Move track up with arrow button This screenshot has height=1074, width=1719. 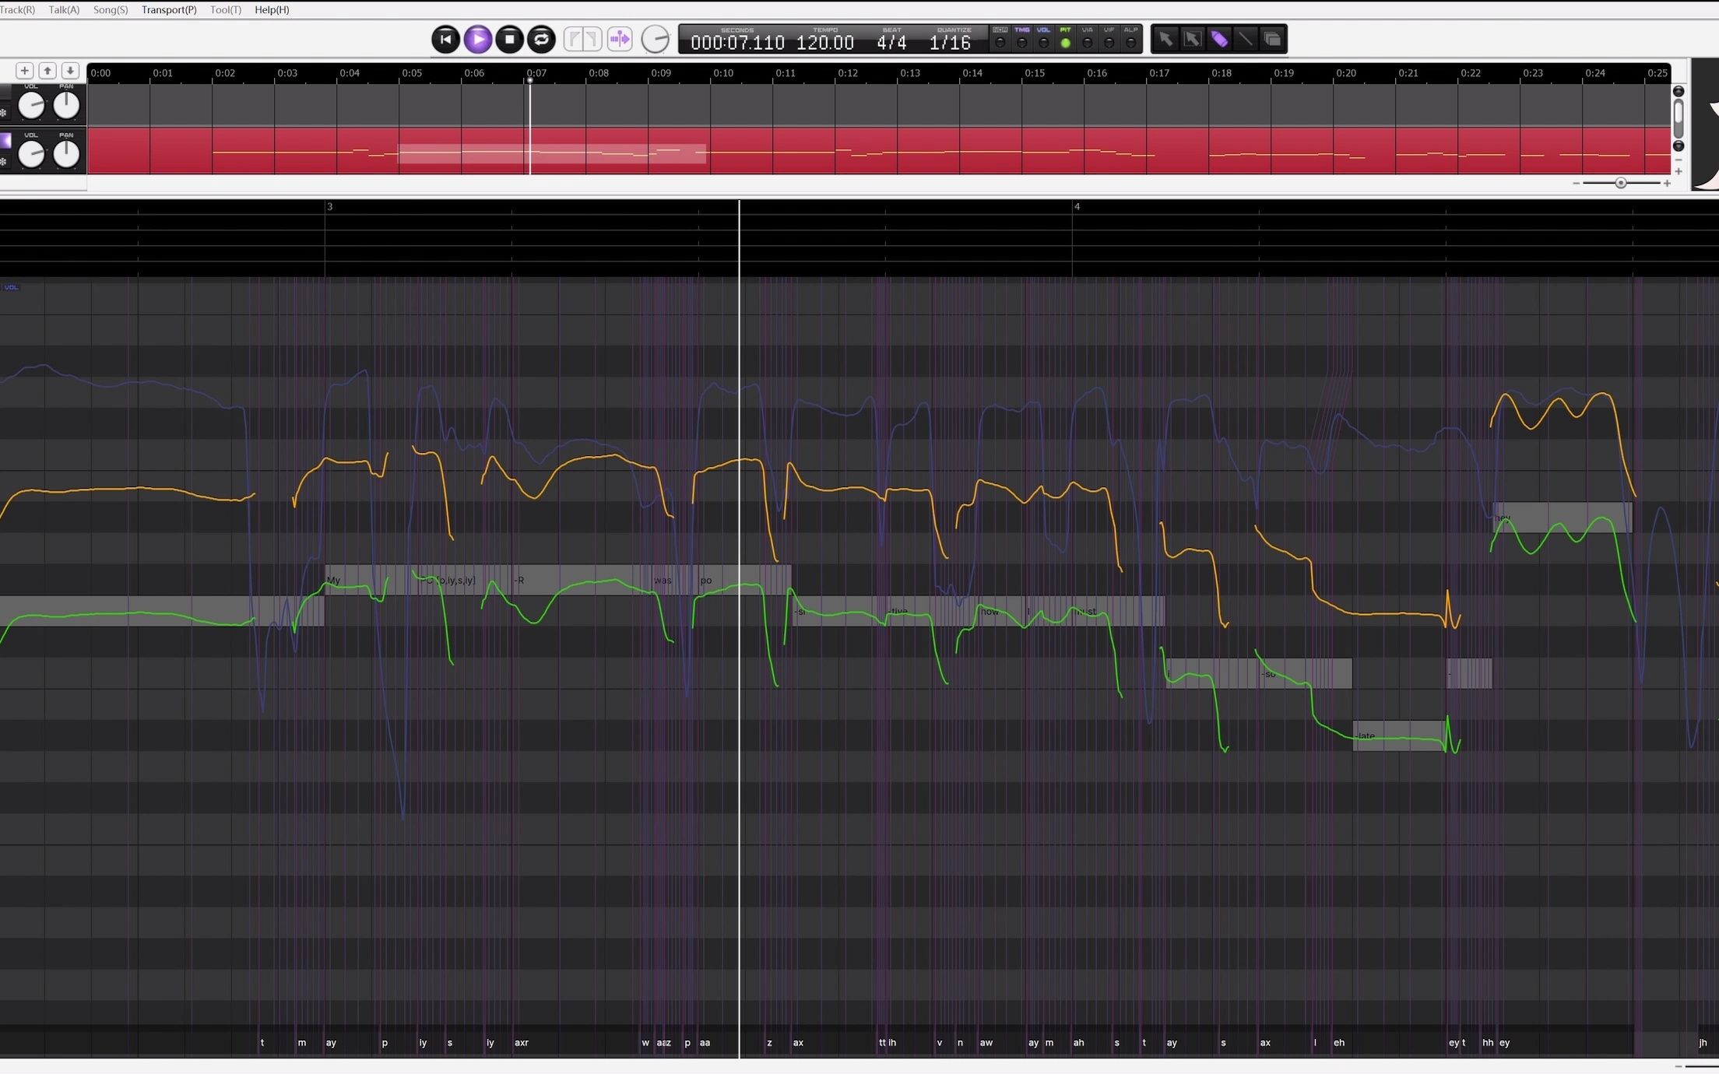(x=47, y=71)
